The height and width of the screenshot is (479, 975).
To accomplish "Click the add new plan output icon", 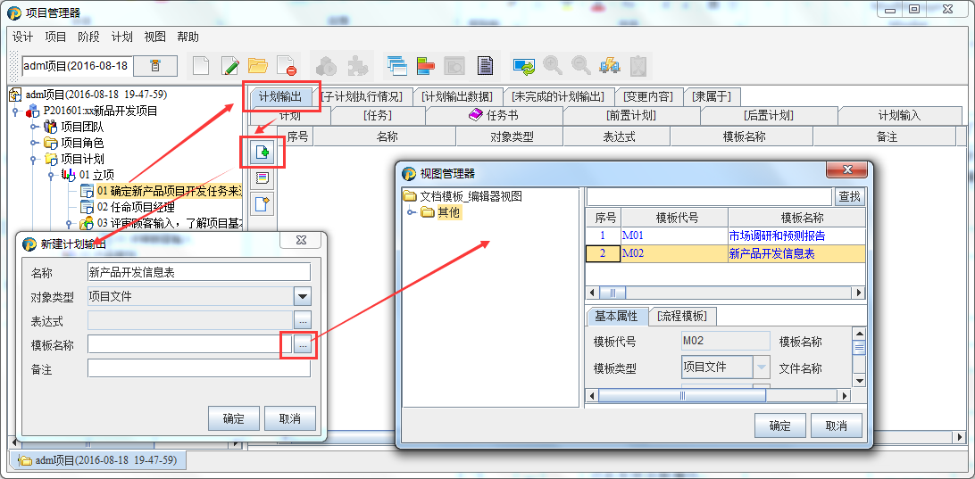I will click(x=262, y=153).
